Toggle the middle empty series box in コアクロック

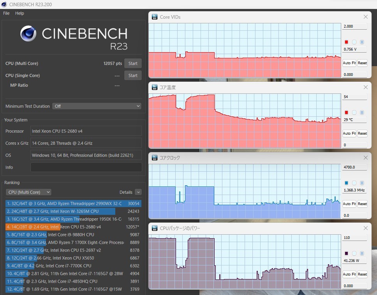[354, 183]
